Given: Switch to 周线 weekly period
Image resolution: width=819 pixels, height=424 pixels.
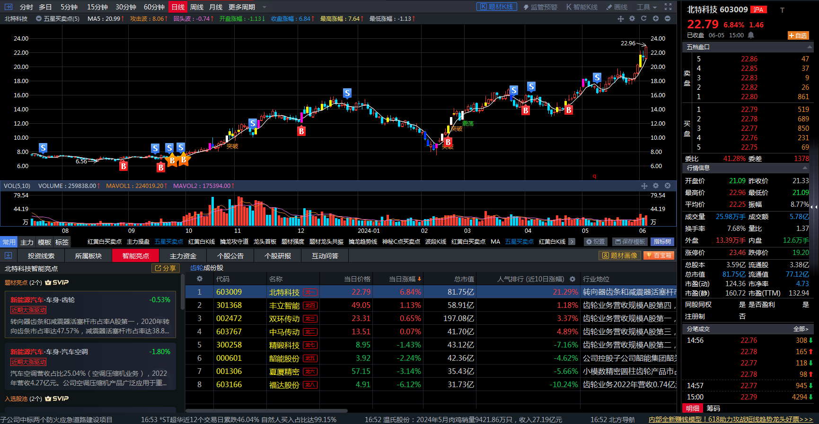Looking at the screenshot, I should click(x=197, y=7).
